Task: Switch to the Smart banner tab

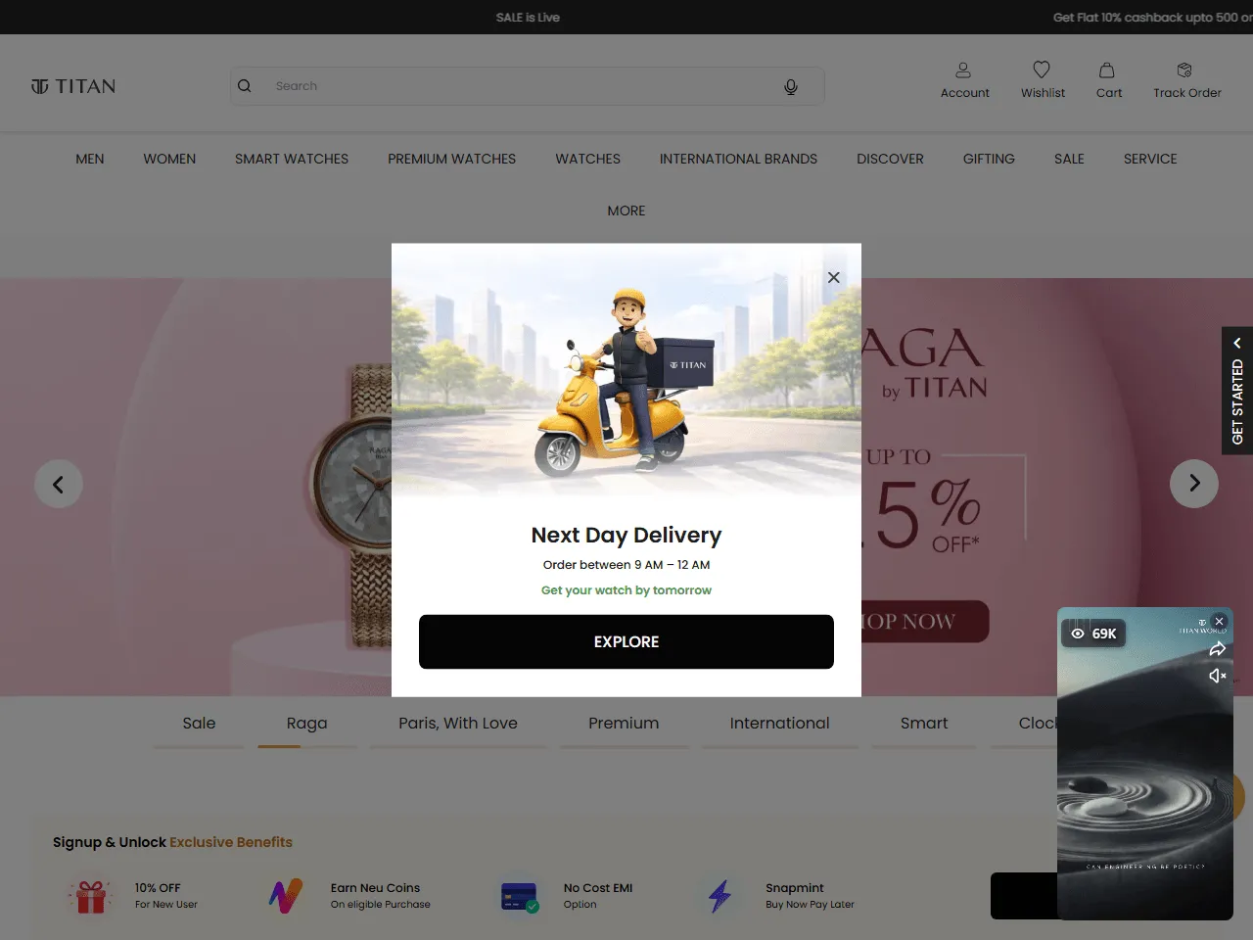Action: 924,724
